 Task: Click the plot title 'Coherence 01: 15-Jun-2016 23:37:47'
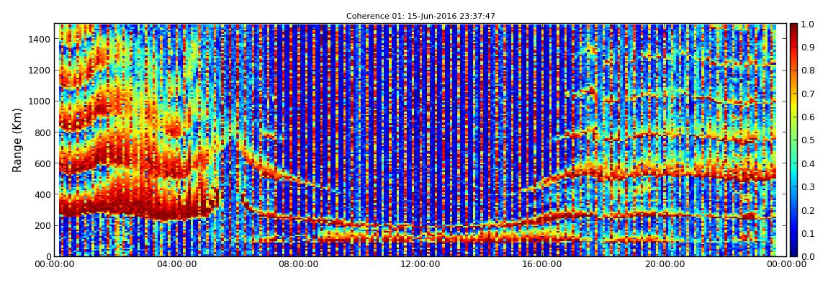point(420,17)
